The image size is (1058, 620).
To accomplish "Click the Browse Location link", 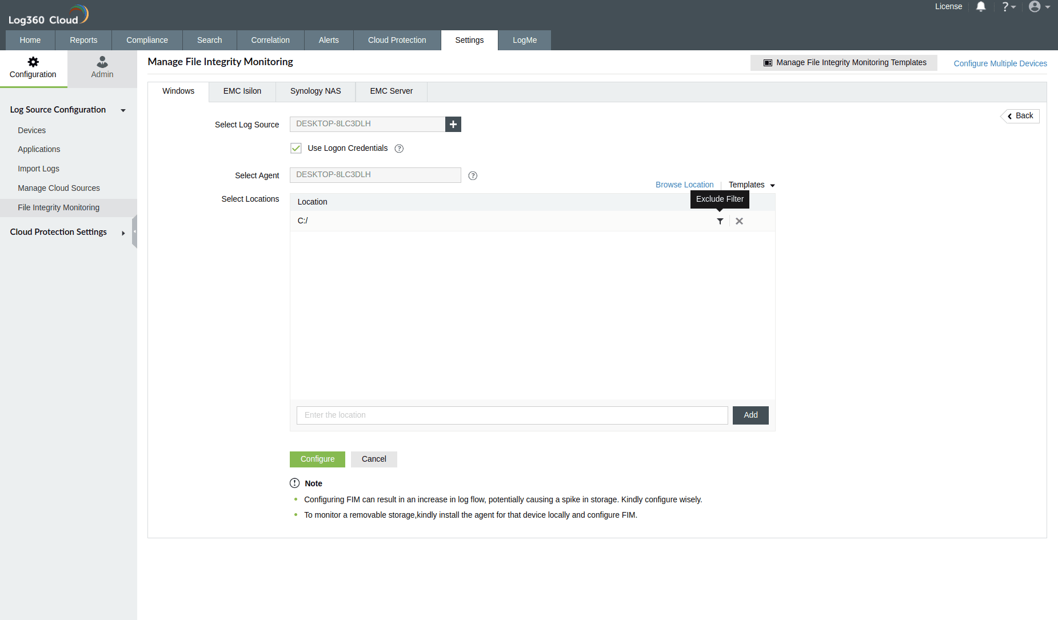I will [x=684, y=185].
